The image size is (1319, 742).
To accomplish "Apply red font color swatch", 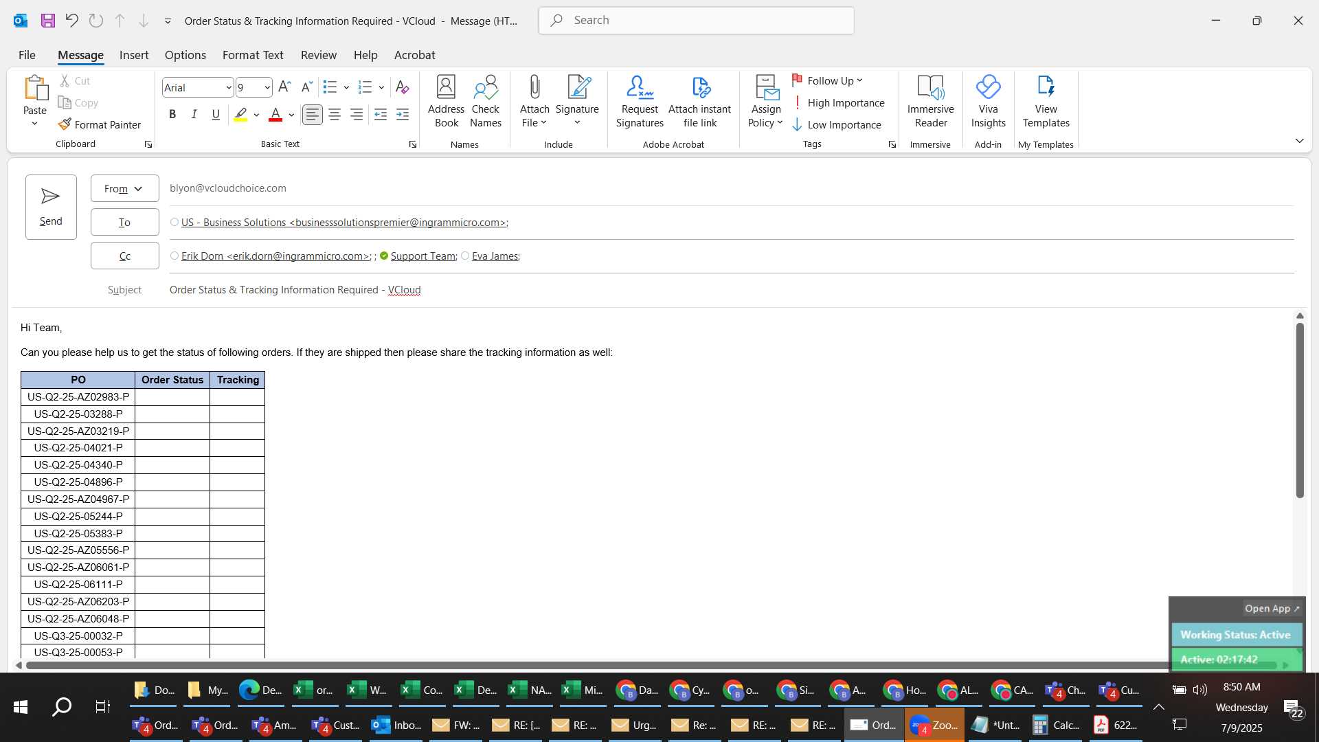I will (x=275, y=115).
